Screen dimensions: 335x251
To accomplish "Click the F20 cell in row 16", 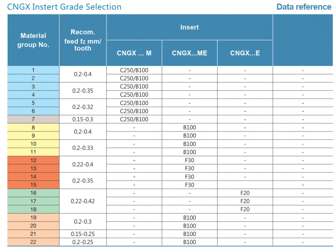I will (x=245, y=193).
